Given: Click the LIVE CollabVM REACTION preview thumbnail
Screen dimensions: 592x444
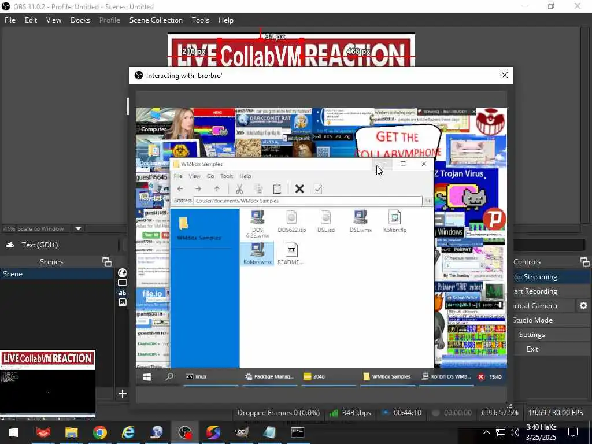Looking at the screenshot, I should point(47,384).
